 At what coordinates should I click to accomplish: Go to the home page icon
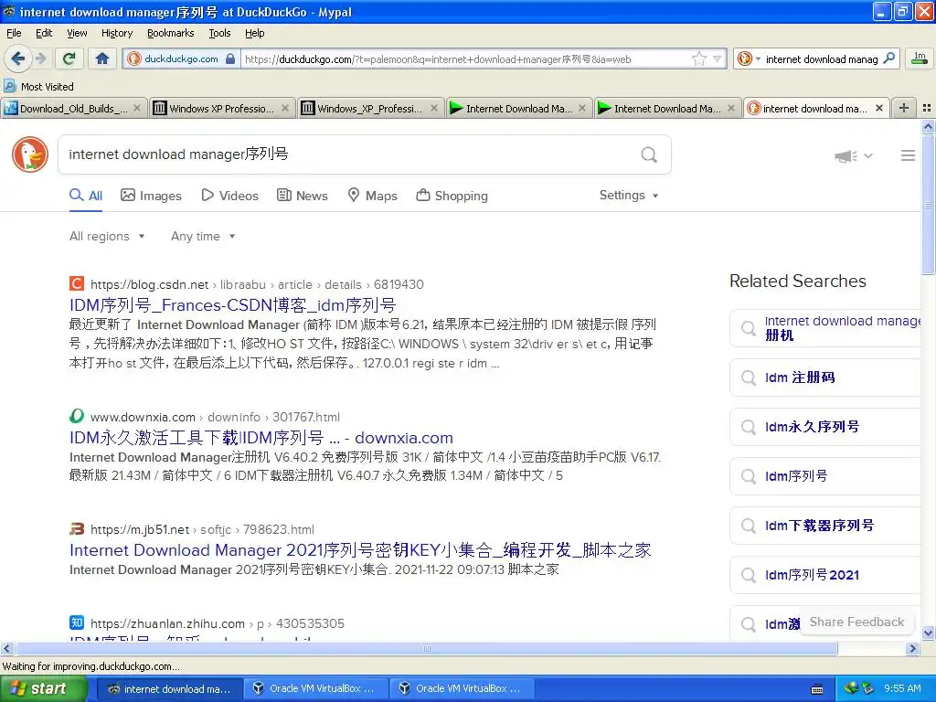(x=102, y=58)
